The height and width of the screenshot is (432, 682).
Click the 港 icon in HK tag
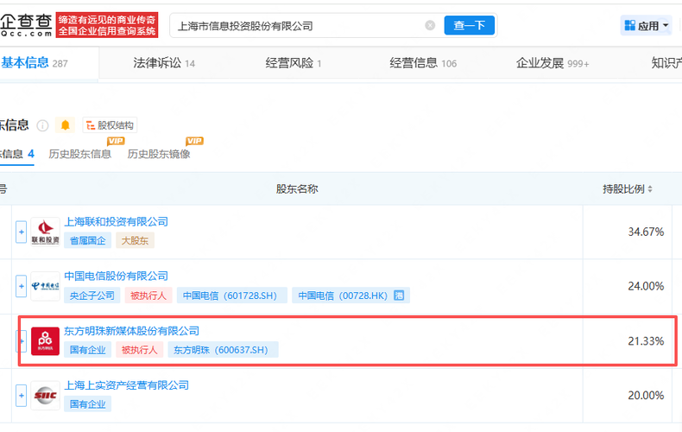[x=399, y=295]
